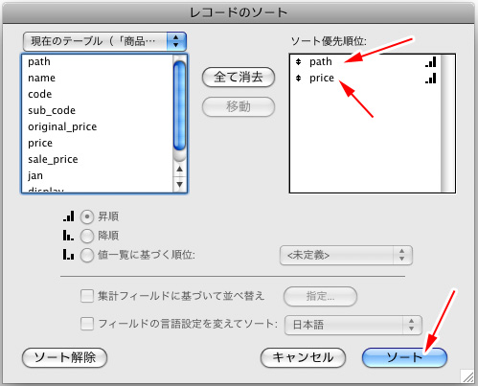Open the 現在のテーブル dropdown

click(x=104, y=41)
